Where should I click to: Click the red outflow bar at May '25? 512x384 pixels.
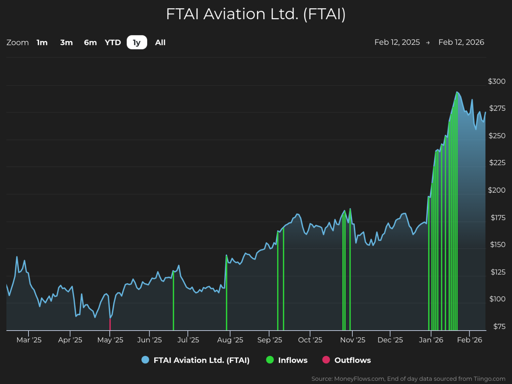(110, 325)
